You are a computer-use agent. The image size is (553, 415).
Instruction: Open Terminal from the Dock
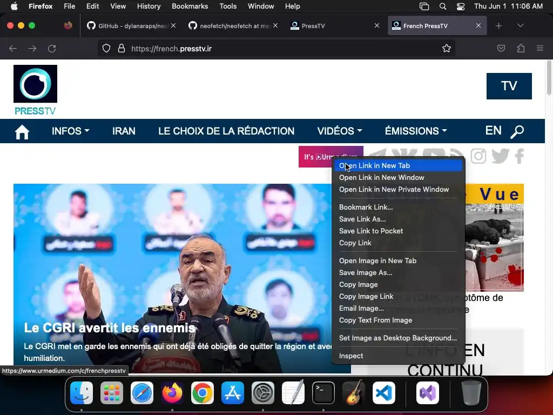tap(323, 393)
